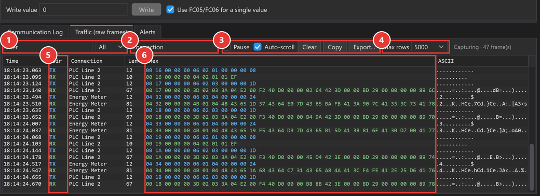Click the time cell 18:14:24.007

[22, 123]
